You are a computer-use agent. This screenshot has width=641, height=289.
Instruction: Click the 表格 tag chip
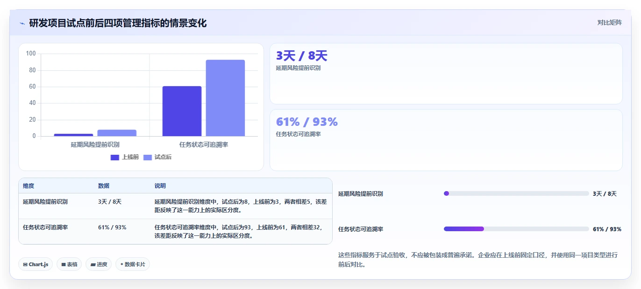69,264
